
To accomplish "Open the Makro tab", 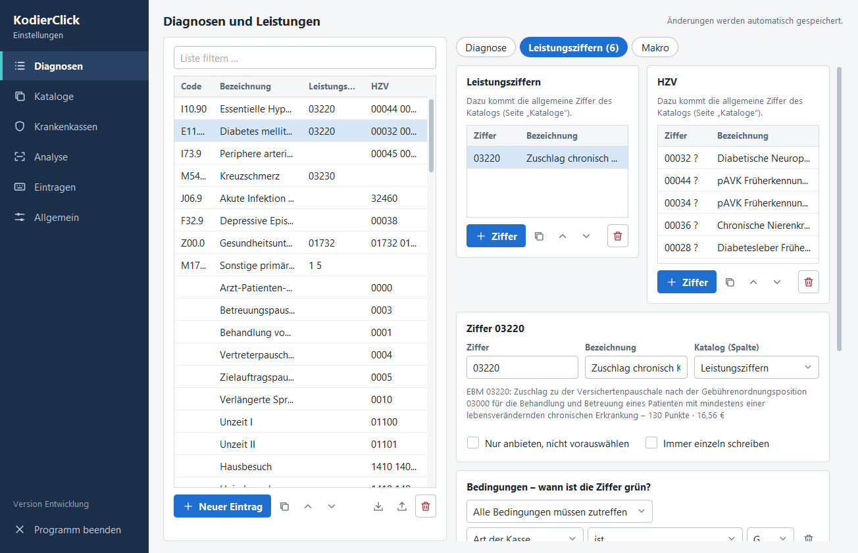I will [x=655, y=47].
